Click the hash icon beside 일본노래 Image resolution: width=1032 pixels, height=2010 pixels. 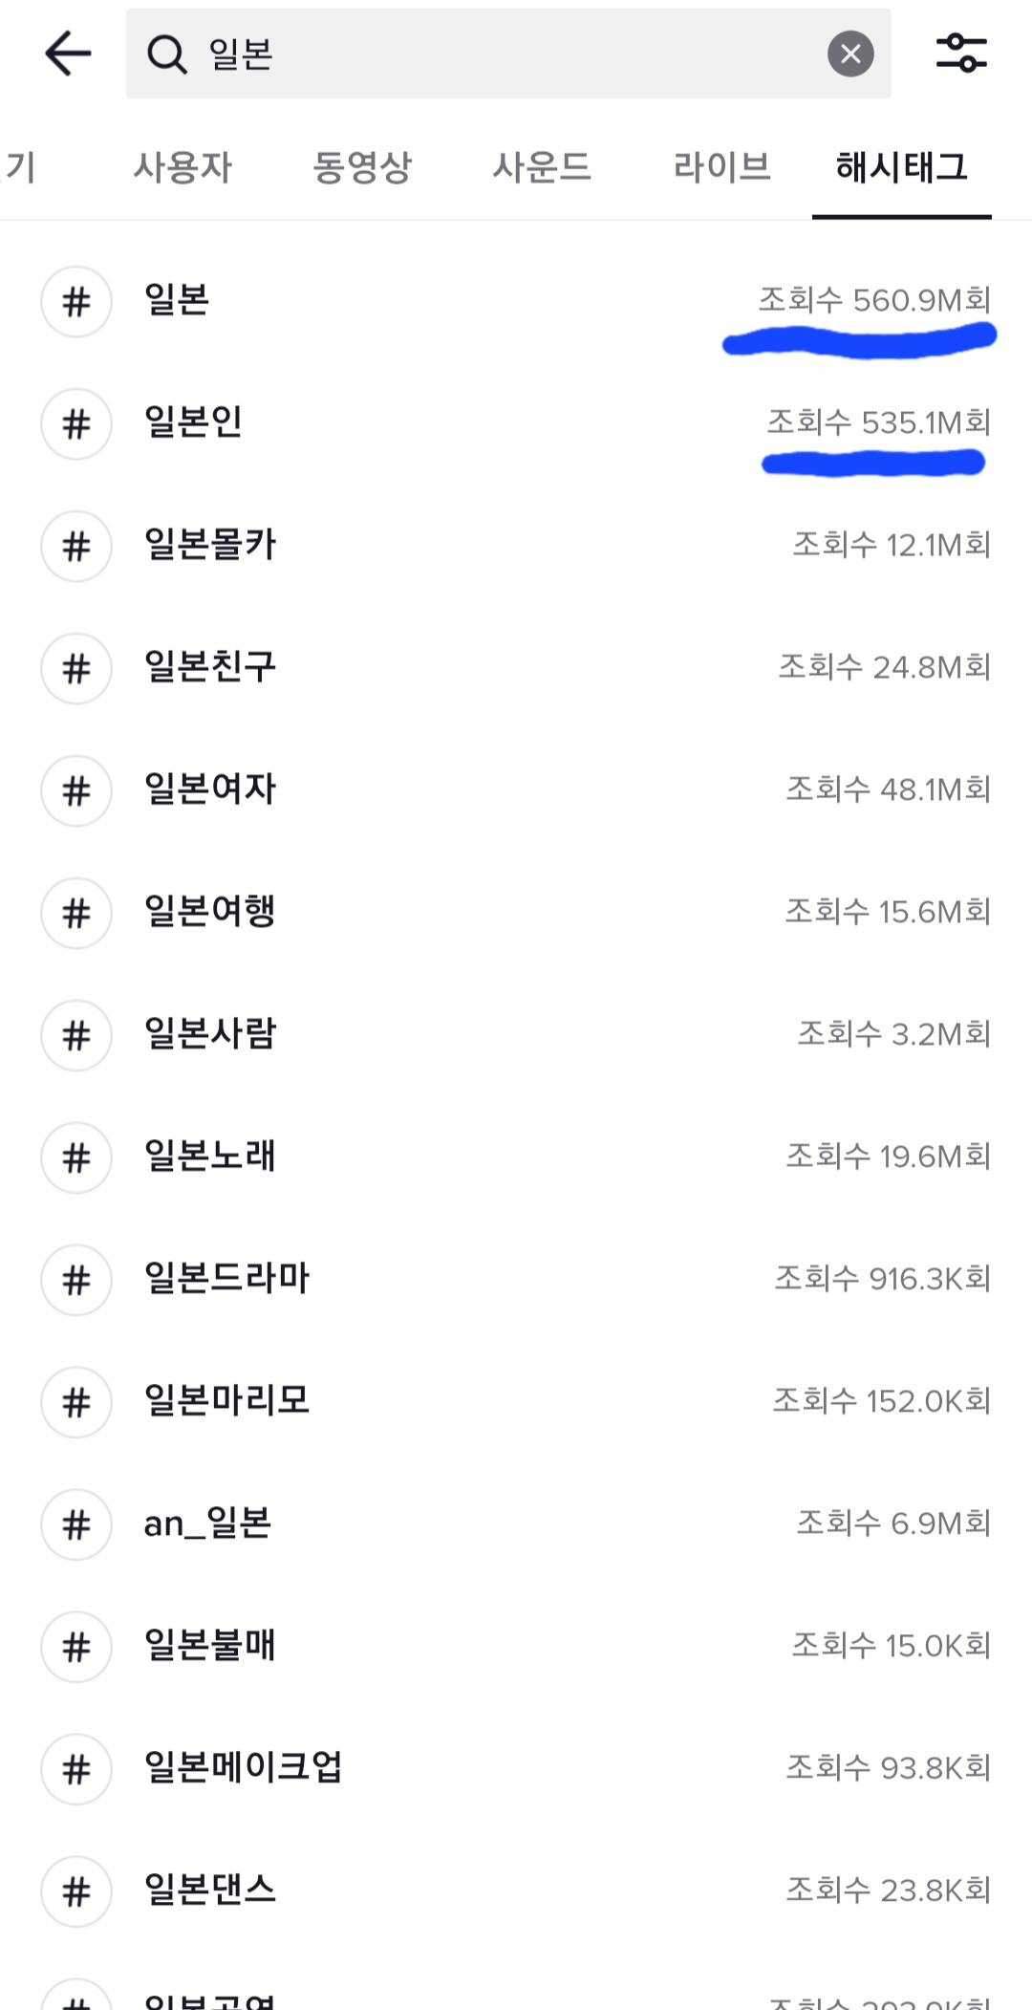(76, 1157)
